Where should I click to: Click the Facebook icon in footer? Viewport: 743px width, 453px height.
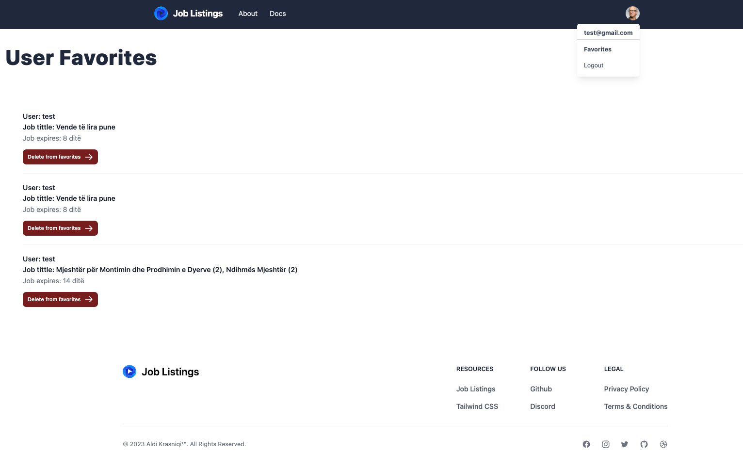(x=586, y=444)
